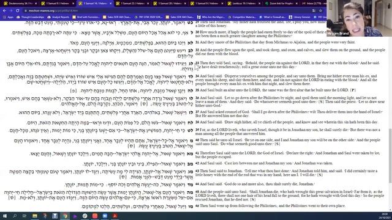Go back with the browser back arrow
This screenshot has height=220, width=392.
pyautogui.click(x=4, y=11)
